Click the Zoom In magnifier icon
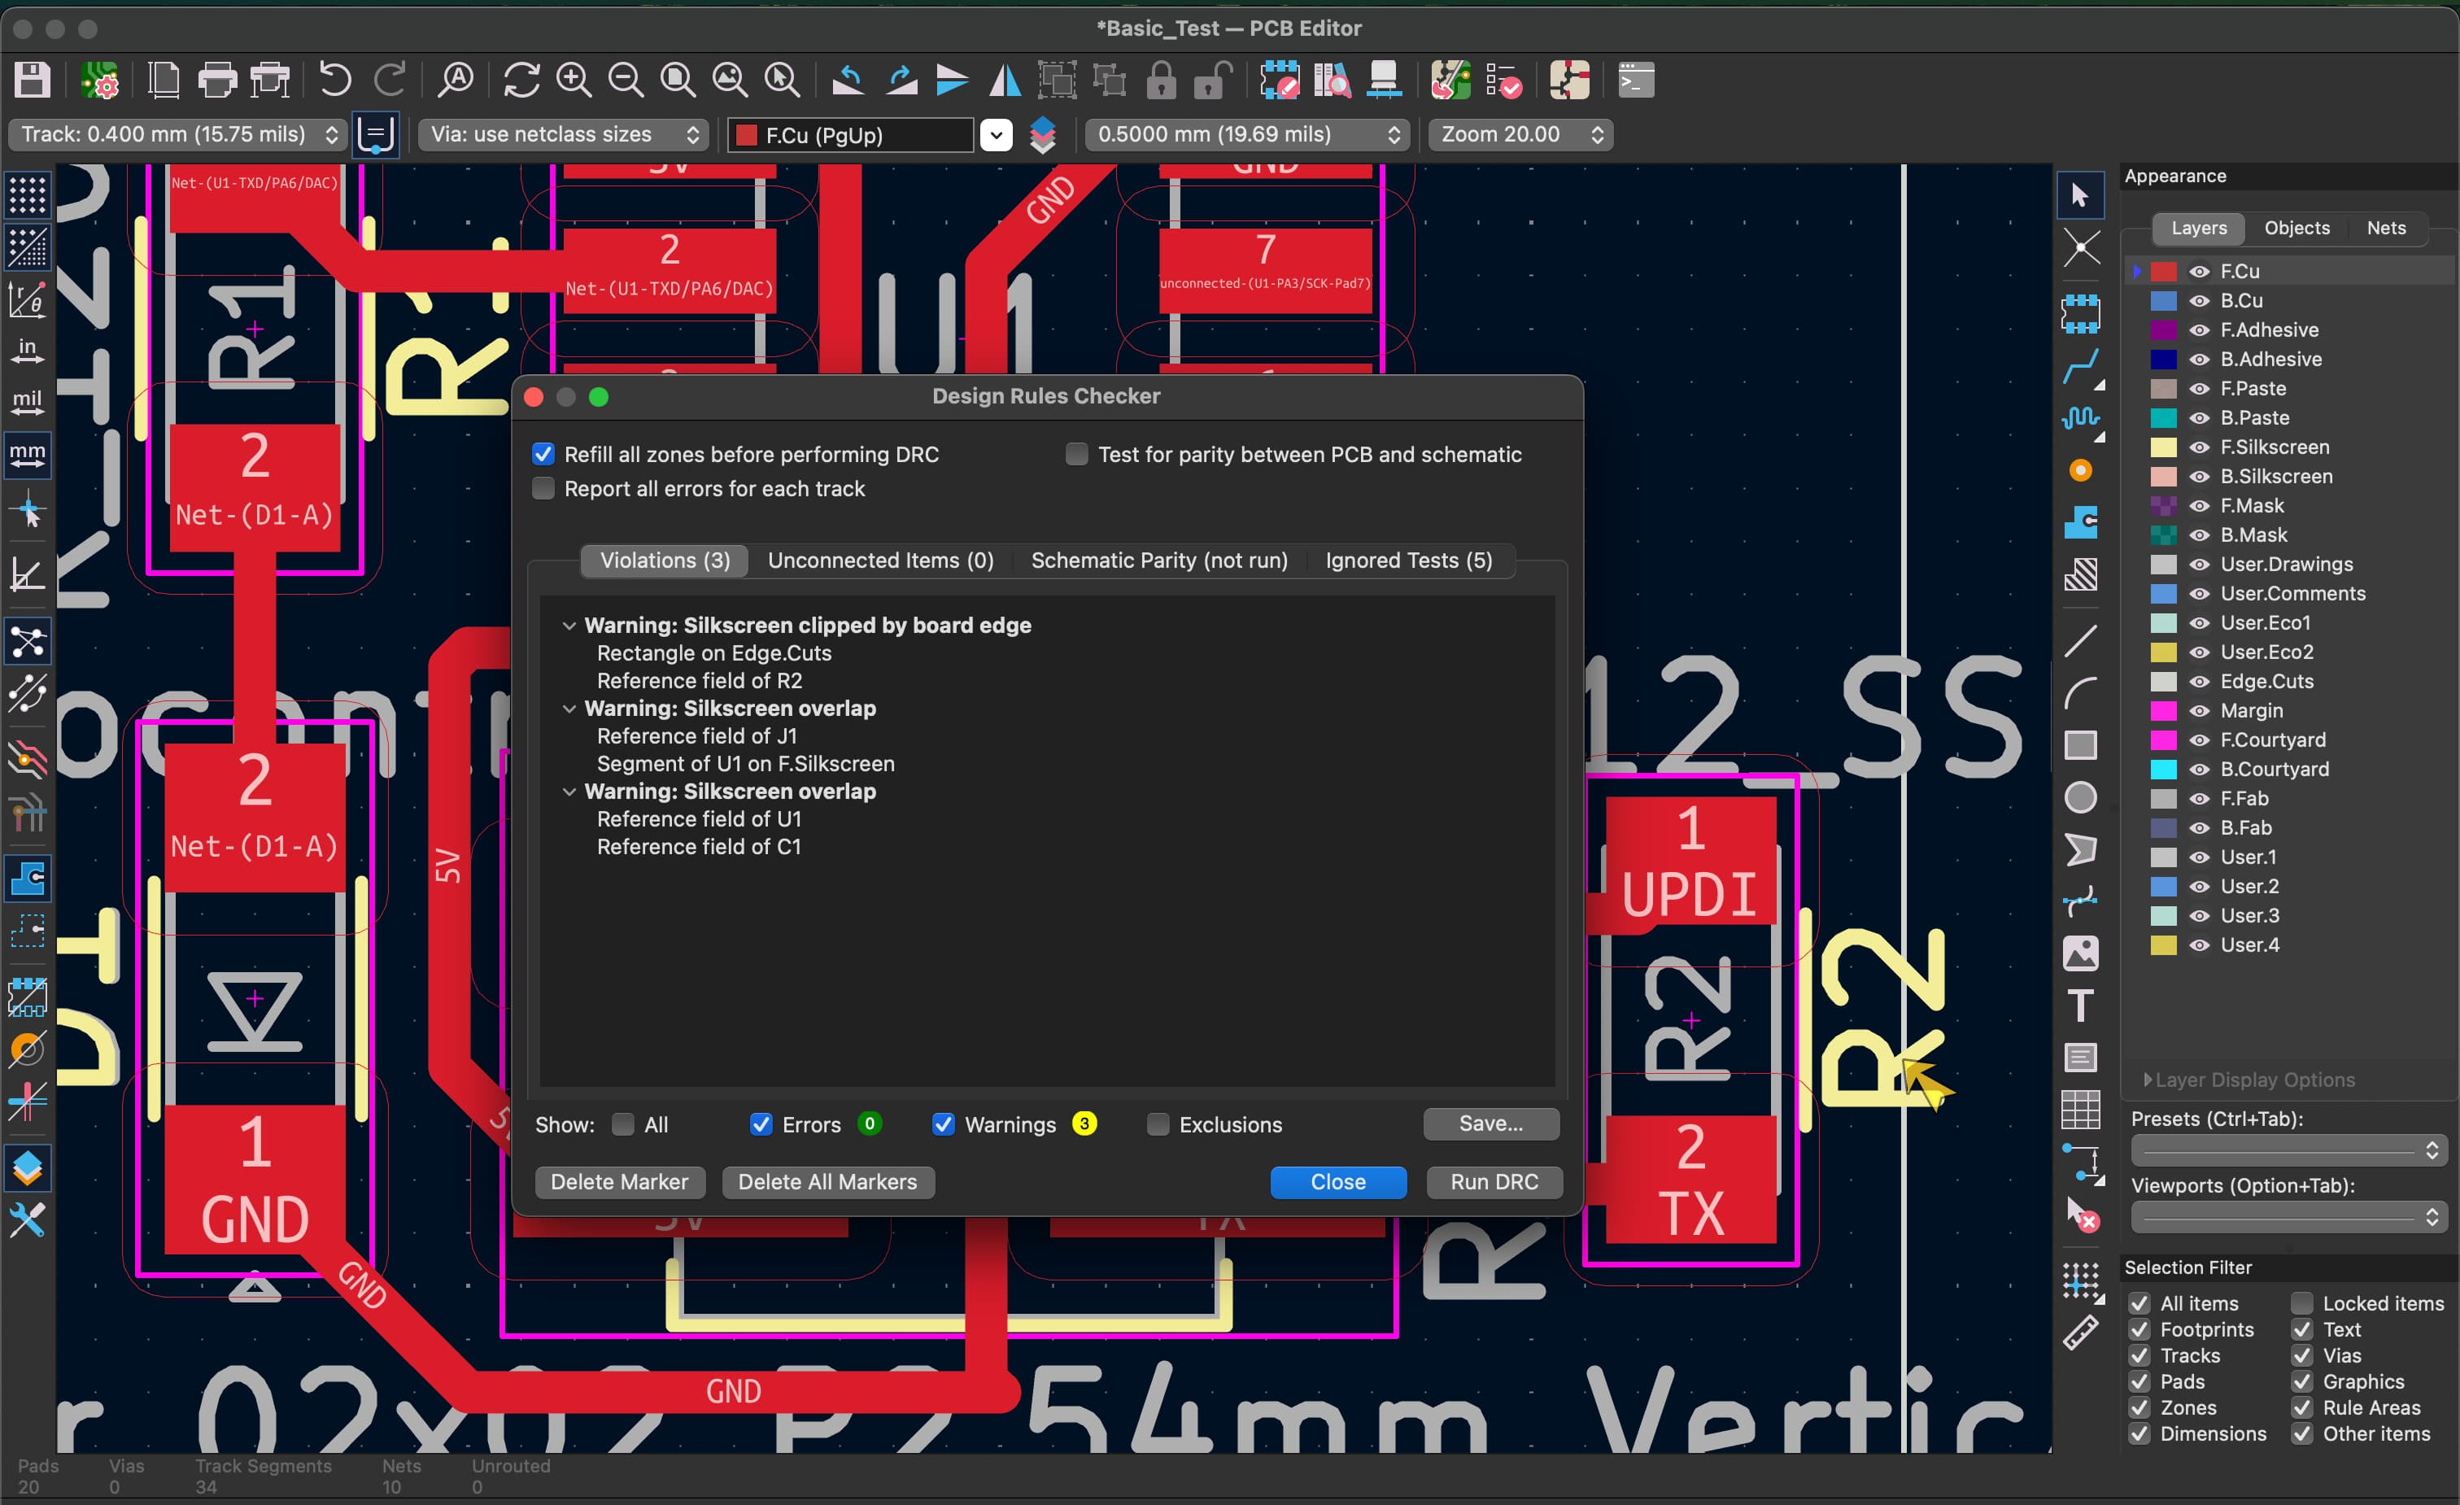 (x=574, y=80)
